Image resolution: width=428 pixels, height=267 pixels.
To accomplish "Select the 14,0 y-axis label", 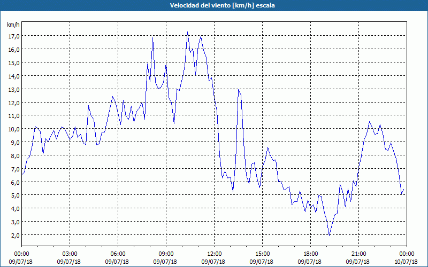I will pyautogui.click(x=14, y=76).
